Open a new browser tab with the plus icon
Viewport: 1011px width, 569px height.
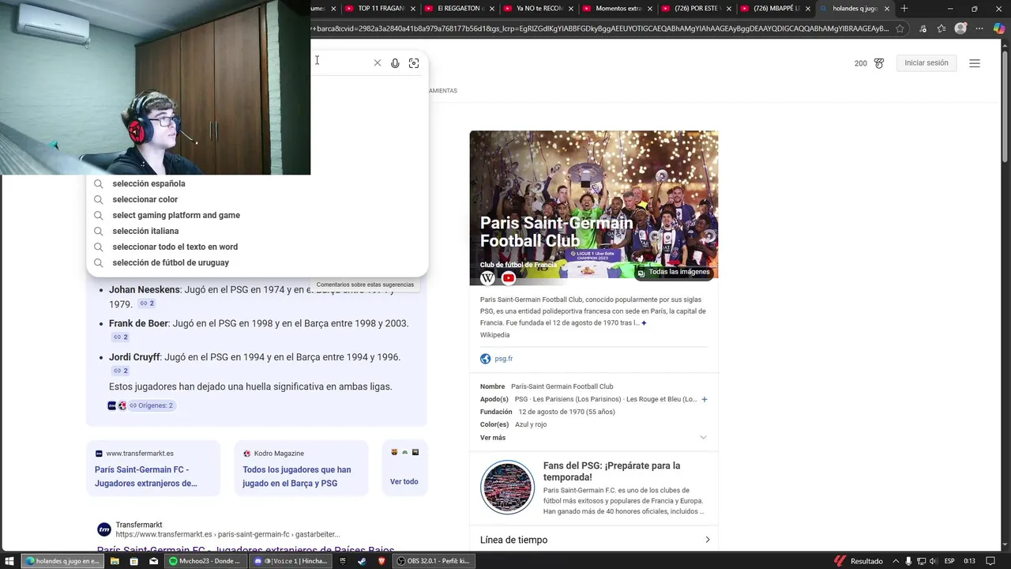pyautogui.click(x=904, y=9)
